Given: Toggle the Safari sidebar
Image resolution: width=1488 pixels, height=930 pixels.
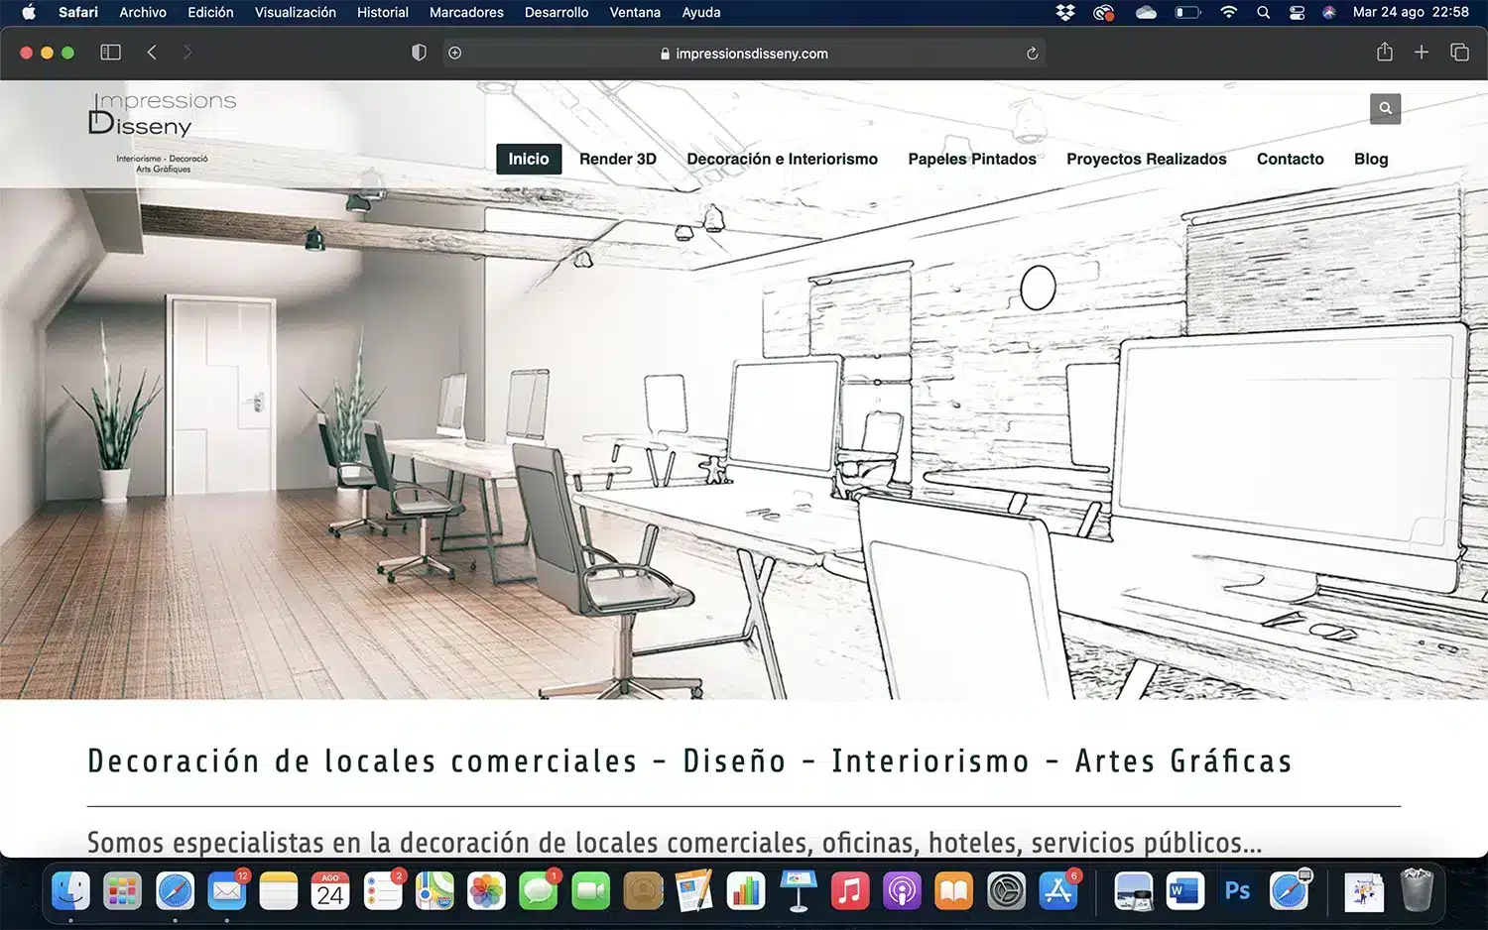Looking at the screenshot, I should (110, 53).
